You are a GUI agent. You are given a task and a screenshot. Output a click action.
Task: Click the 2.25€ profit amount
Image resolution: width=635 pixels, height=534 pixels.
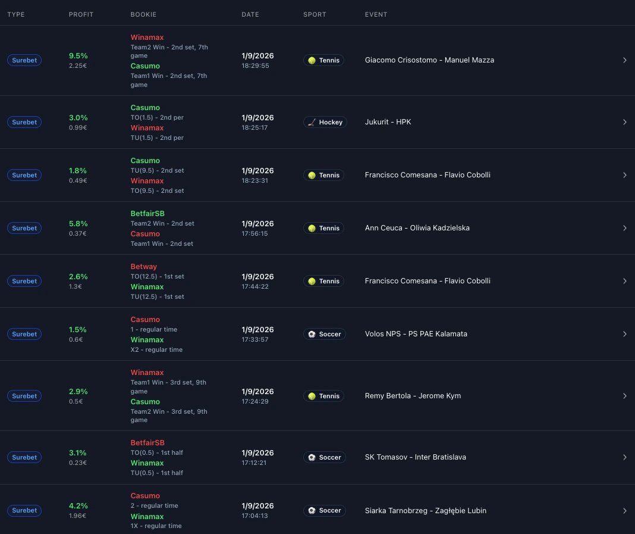(78, 65)
